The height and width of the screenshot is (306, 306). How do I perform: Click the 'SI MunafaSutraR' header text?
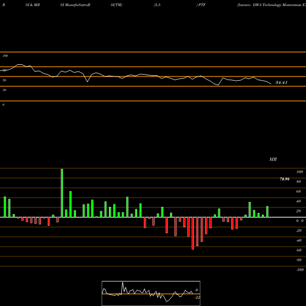pyautogui.click(x=75, y=5)
